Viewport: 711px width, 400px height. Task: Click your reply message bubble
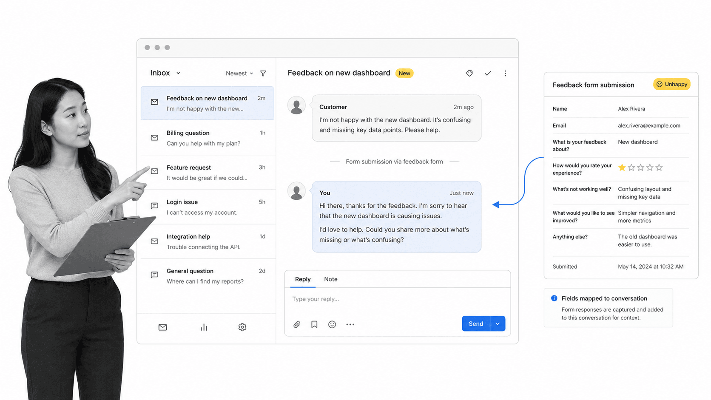click(396, 217)
